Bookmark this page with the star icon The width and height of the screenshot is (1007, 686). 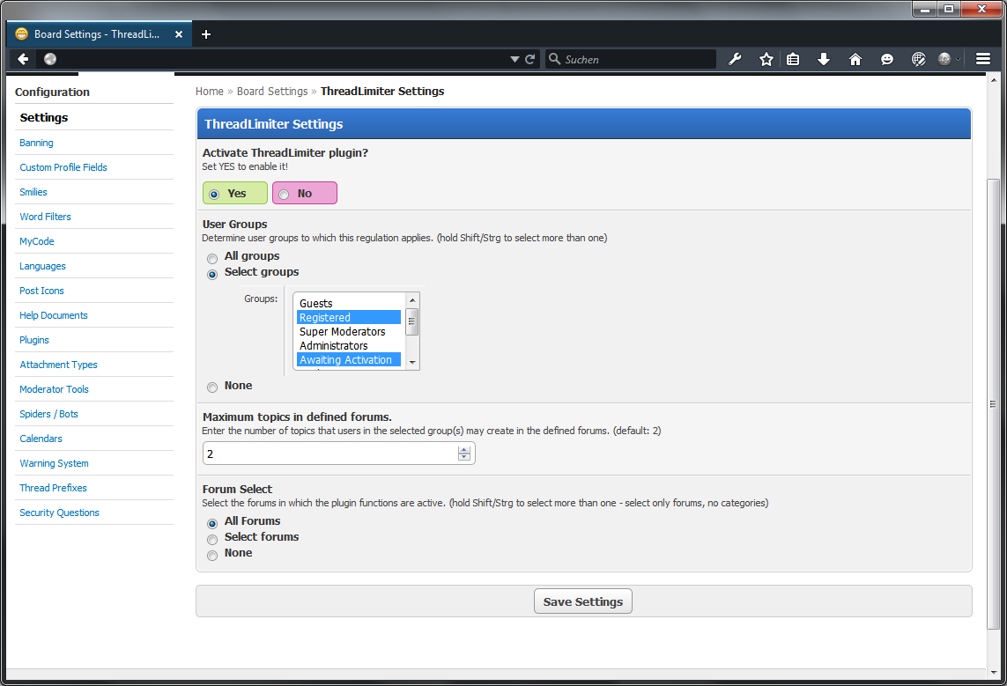766,59
